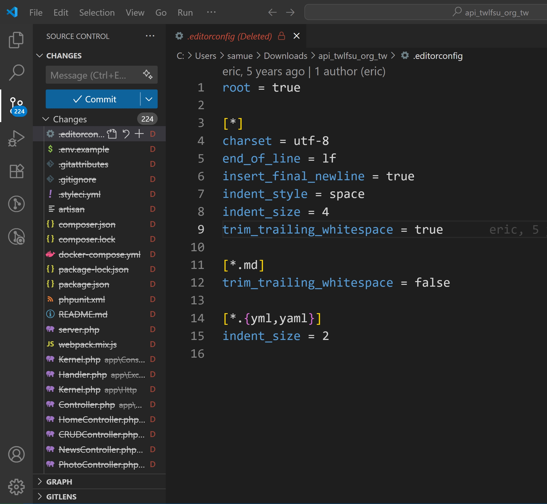Image resolution: width=547 pixels, height=504 pixels.
Task: Expand the GITLENS section
Action: coord(39,496)
